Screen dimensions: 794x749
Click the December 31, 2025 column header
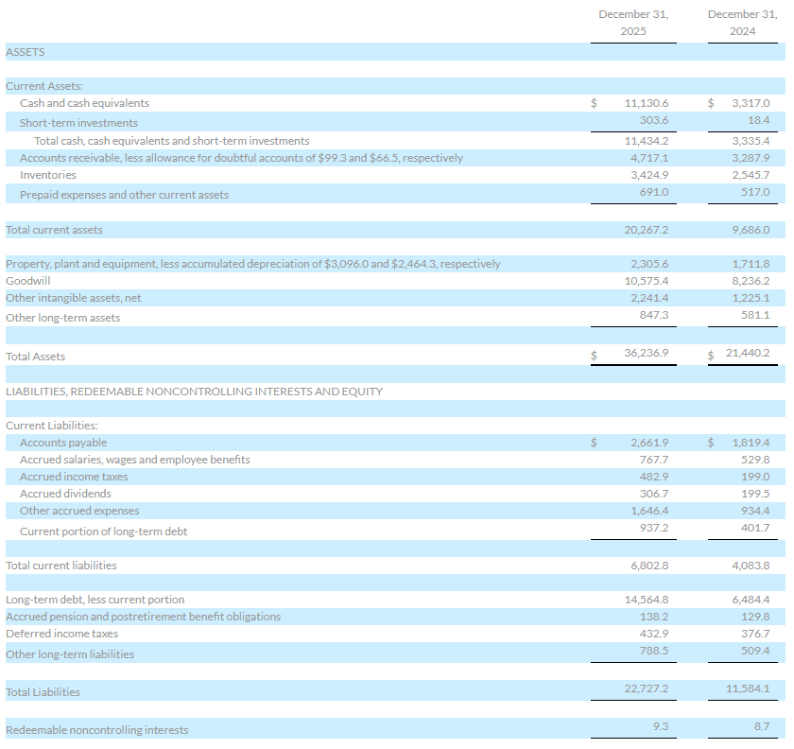coord(633,23)
